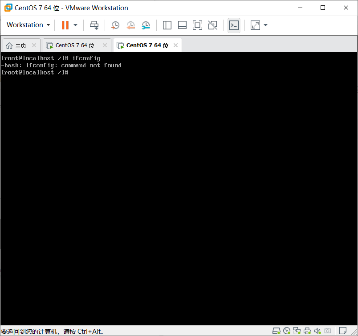The width and height of the screenshot is (358, 336).
Task: Click the sound device status icon
Action: [x=317, y=331]
